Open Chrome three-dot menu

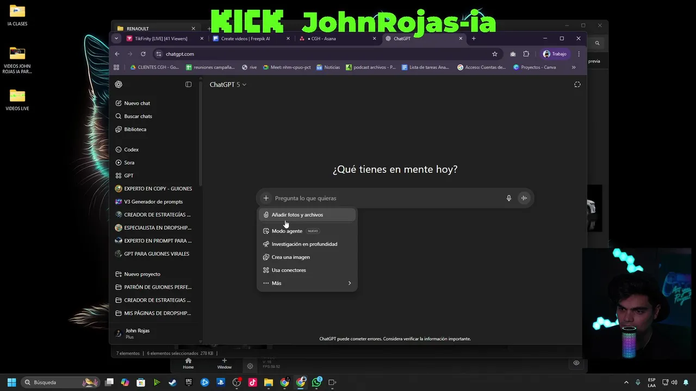coord(579,54)
